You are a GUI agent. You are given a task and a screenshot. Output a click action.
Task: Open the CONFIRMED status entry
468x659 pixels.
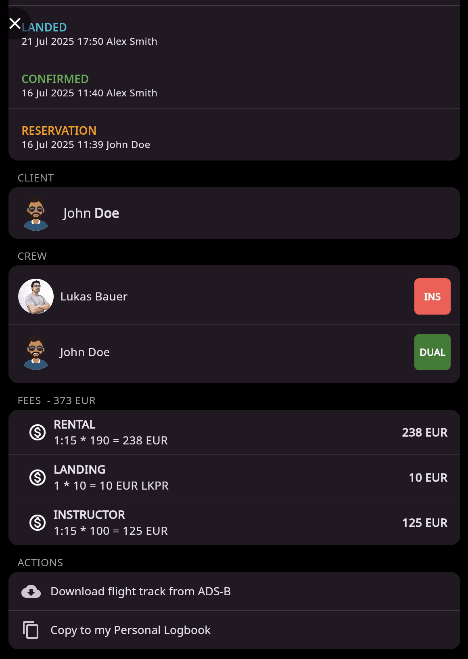[x=234, y=83]
